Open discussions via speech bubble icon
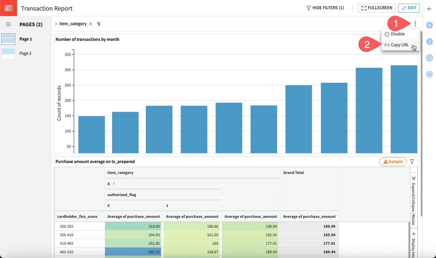436x258 pixels. [x=430, y=58]
